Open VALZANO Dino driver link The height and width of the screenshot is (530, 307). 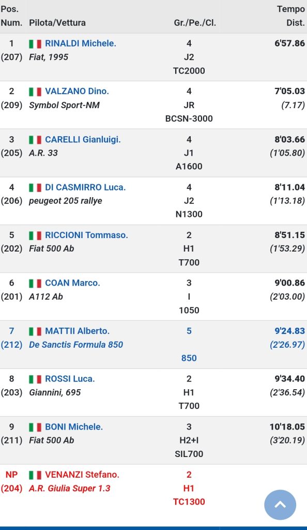(77, 91)
